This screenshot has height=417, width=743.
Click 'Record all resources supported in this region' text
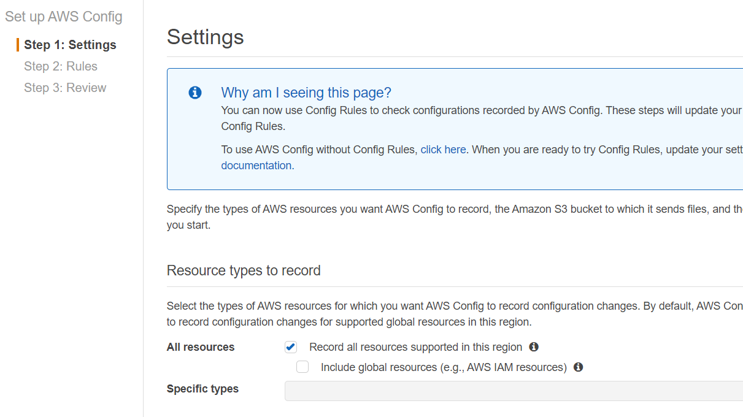[x=416, y=347]
